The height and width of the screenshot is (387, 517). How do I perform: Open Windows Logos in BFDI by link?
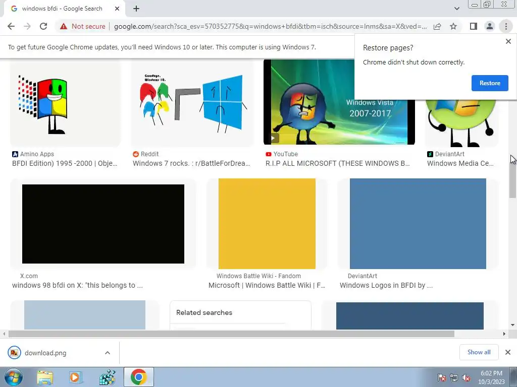(x=386, y=285)
